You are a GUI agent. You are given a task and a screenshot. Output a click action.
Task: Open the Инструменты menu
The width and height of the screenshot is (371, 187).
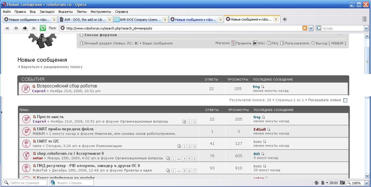coord(101,12)
